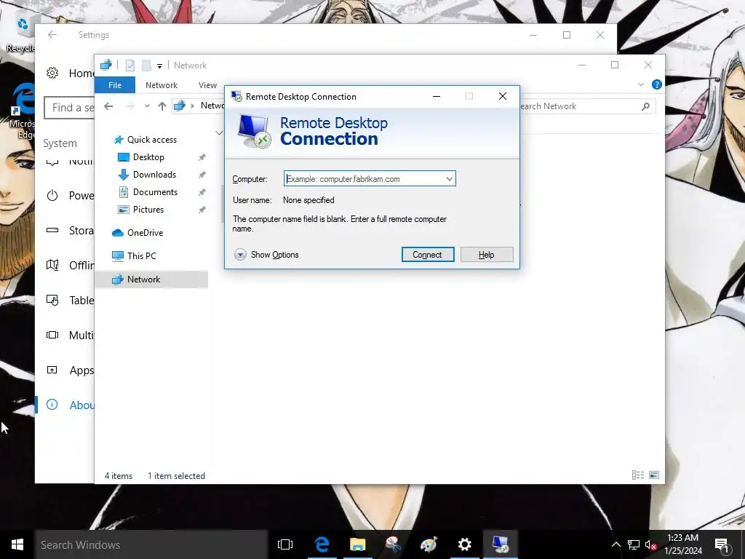Click the Microsoft Edge desktop shortcut
745x559 pixels.
click(21, 111)
